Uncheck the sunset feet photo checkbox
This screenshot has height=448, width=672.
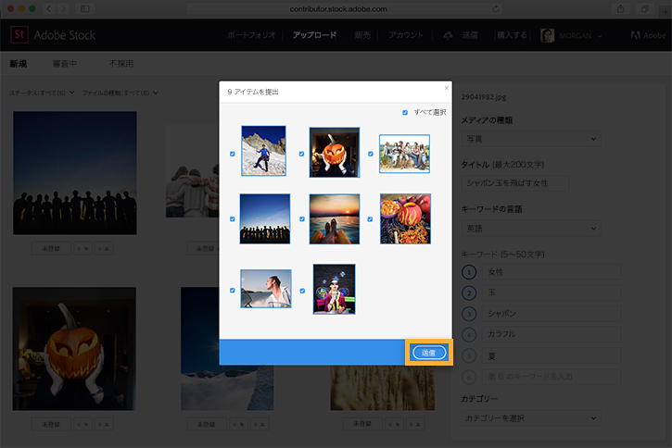click(x=302, y=219)
